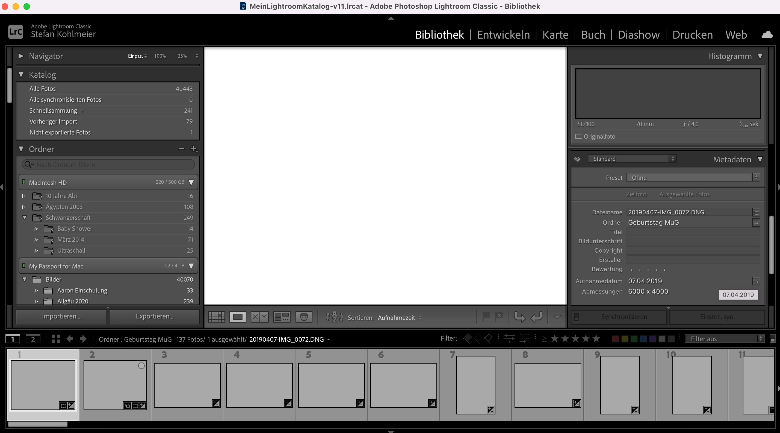Open people face view icon
Image resolution: width=780 pixels, height=433 pixels.
tap(304, 317)
